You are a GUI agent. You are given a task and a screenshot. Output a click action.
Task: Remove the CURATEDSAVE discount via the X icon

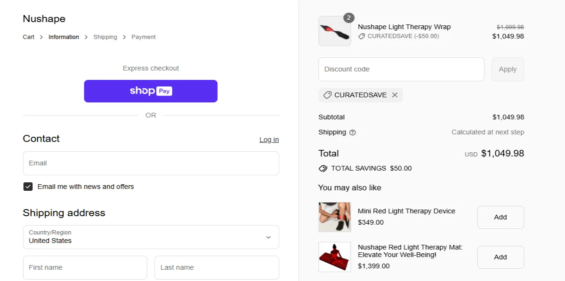(395, 94)
